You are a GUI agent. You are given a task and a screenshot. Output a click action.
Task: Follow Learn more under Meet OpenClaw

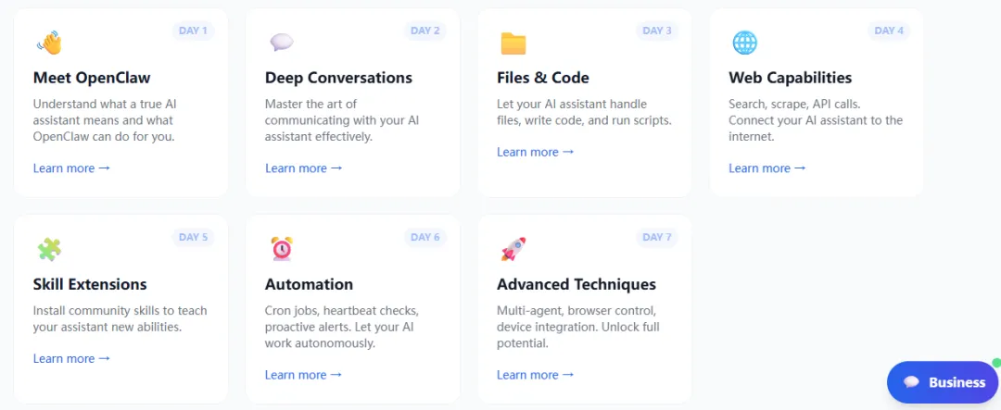(x=71, y=168)
